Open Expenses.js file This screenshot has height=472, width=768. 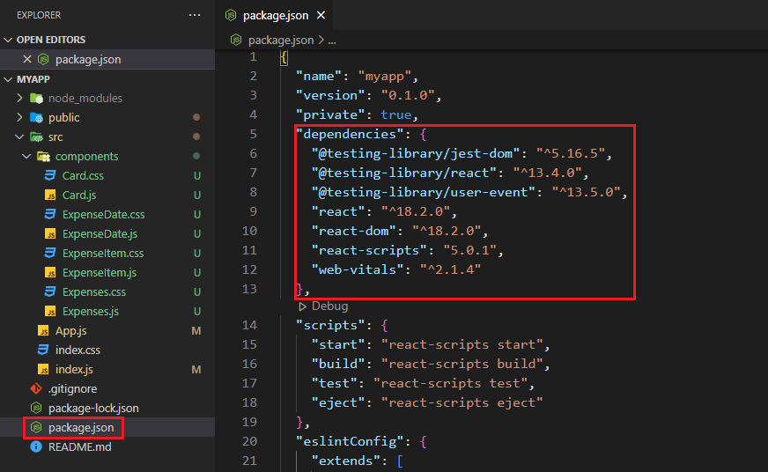coord(90,312)
